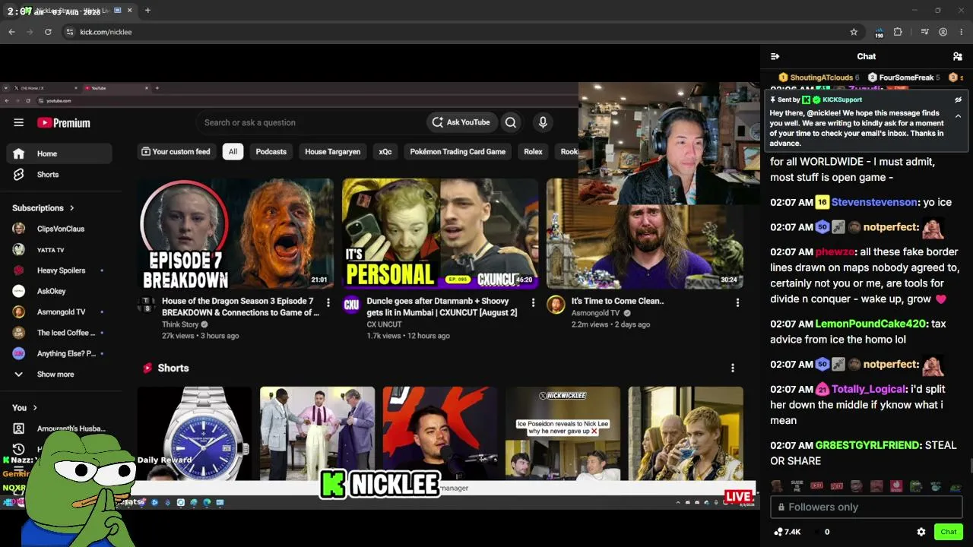Select the House Targaryen filter chip

[333, 152]
